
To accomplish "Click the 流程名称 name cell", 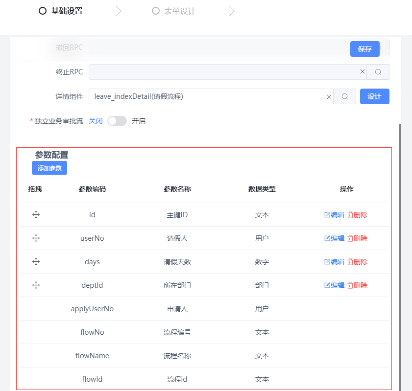I will (x=177, y=356).
